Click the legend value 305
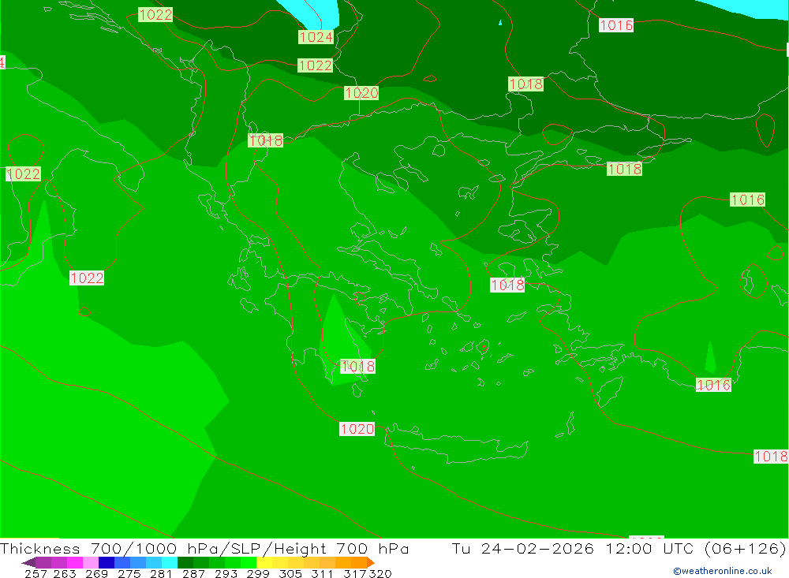 290,573
